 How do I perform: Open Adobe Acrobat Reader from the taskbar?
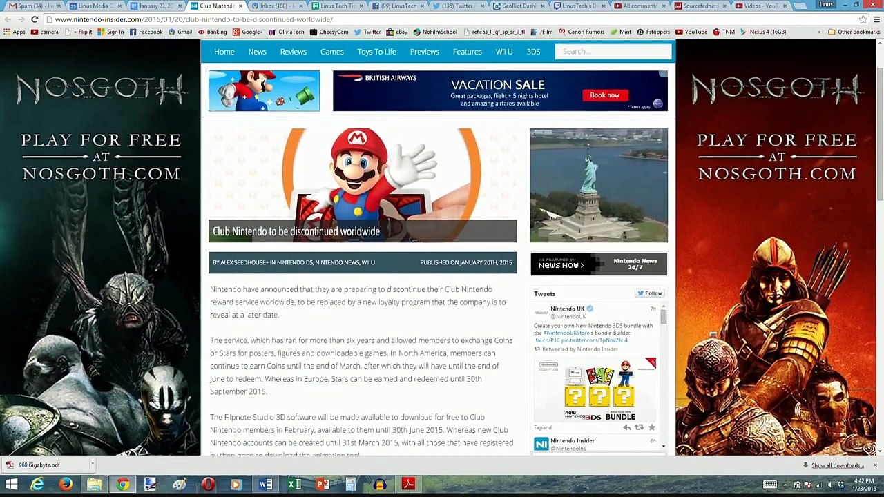pos(408,485)
